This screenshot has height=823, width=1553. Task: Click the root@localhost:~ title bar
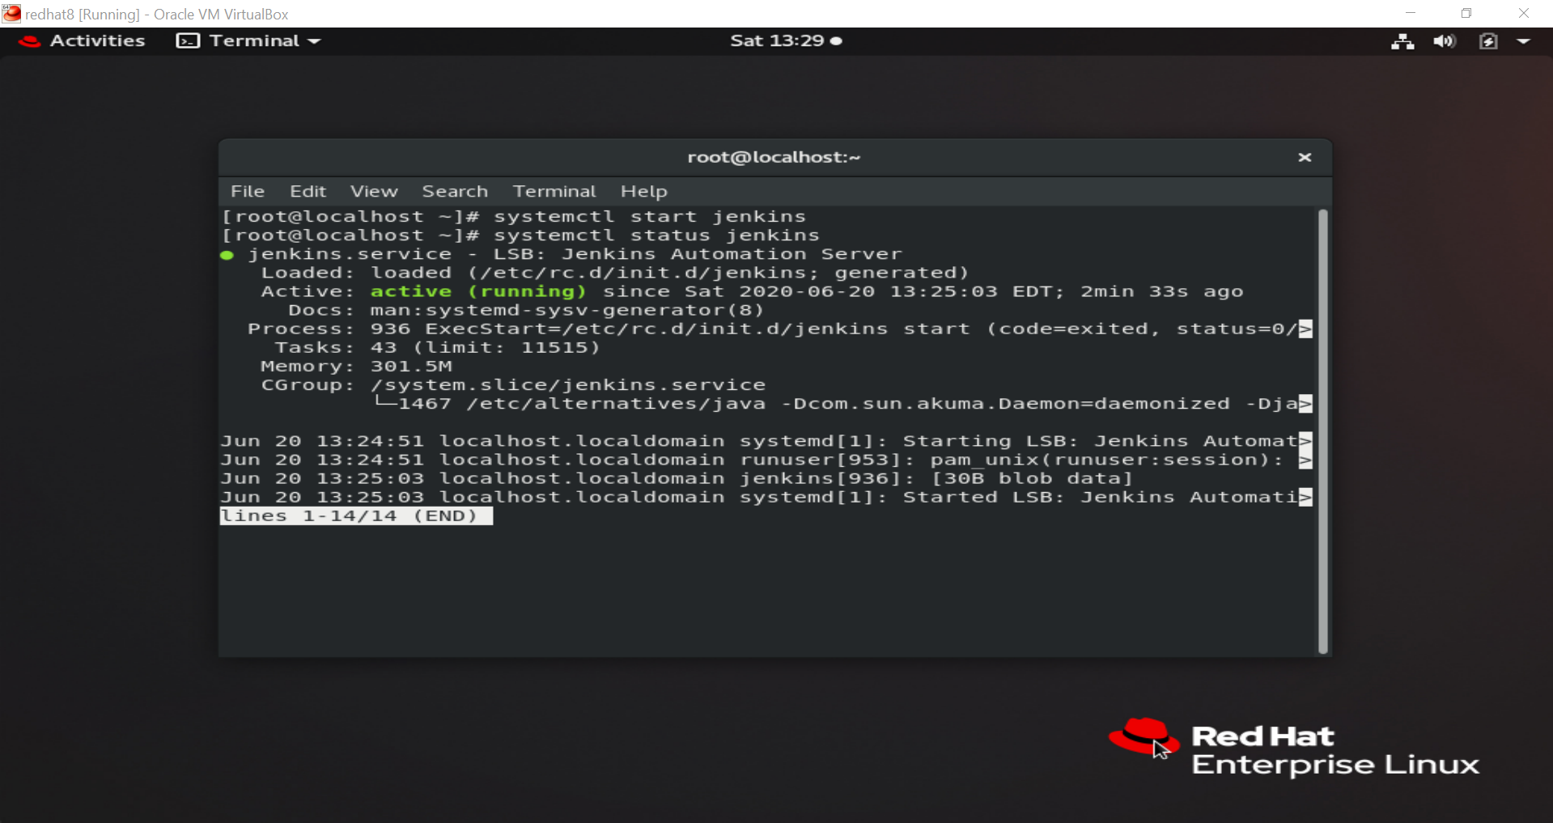pos(774,158)
